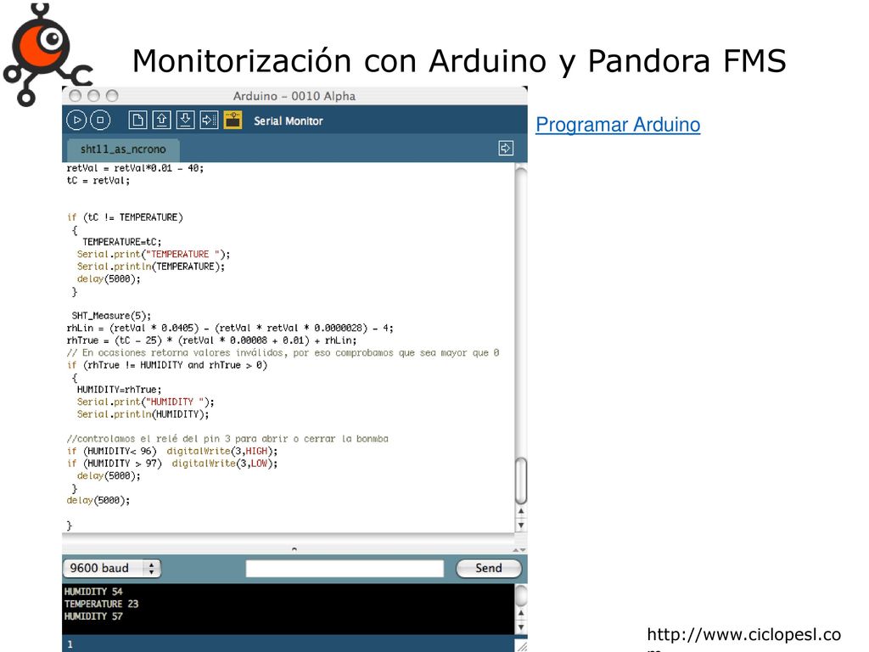Image resolution: width=869 pixels, height=652 pixels.
Task: Toggle the highlighted Serial Monitor icon
Action: 233,121
